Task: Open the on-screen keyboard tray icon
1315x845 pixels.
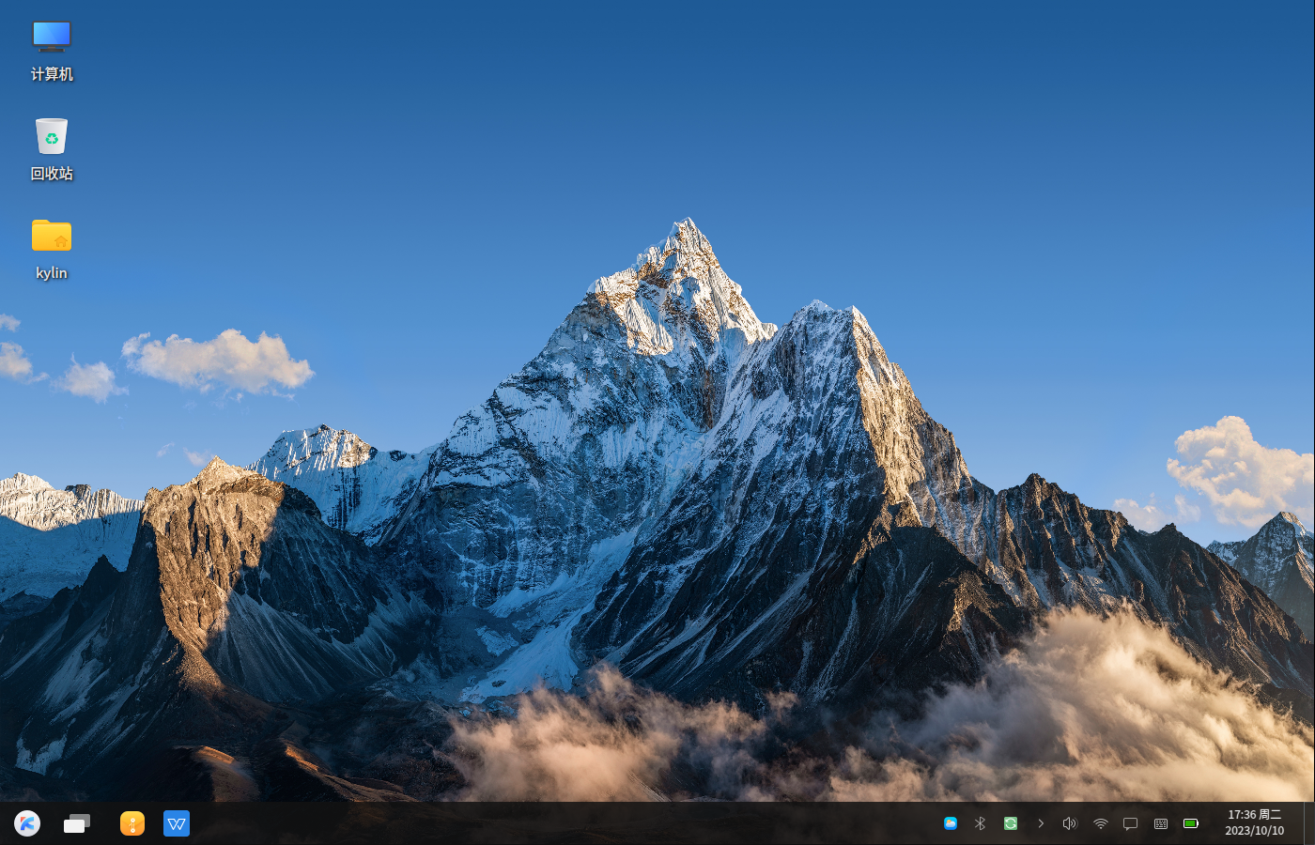Action: (1161, 823)
